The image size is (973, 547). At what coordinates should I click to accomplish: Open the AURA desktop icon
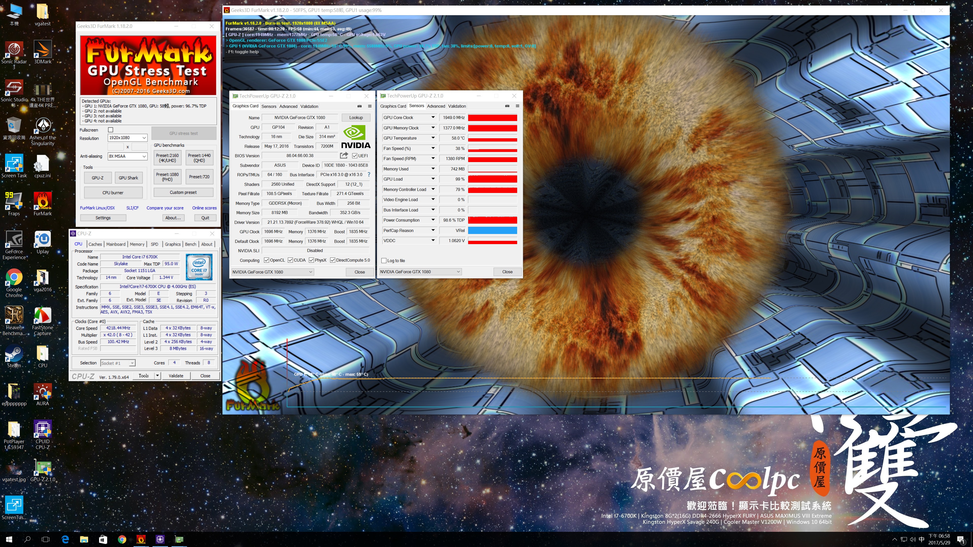pyautogui.click(x=43, y=394)
